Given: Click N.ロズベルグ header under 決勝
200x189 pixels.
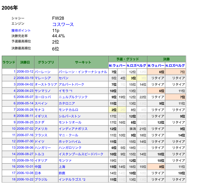Looking at the screenshot, I should [175, 65].
